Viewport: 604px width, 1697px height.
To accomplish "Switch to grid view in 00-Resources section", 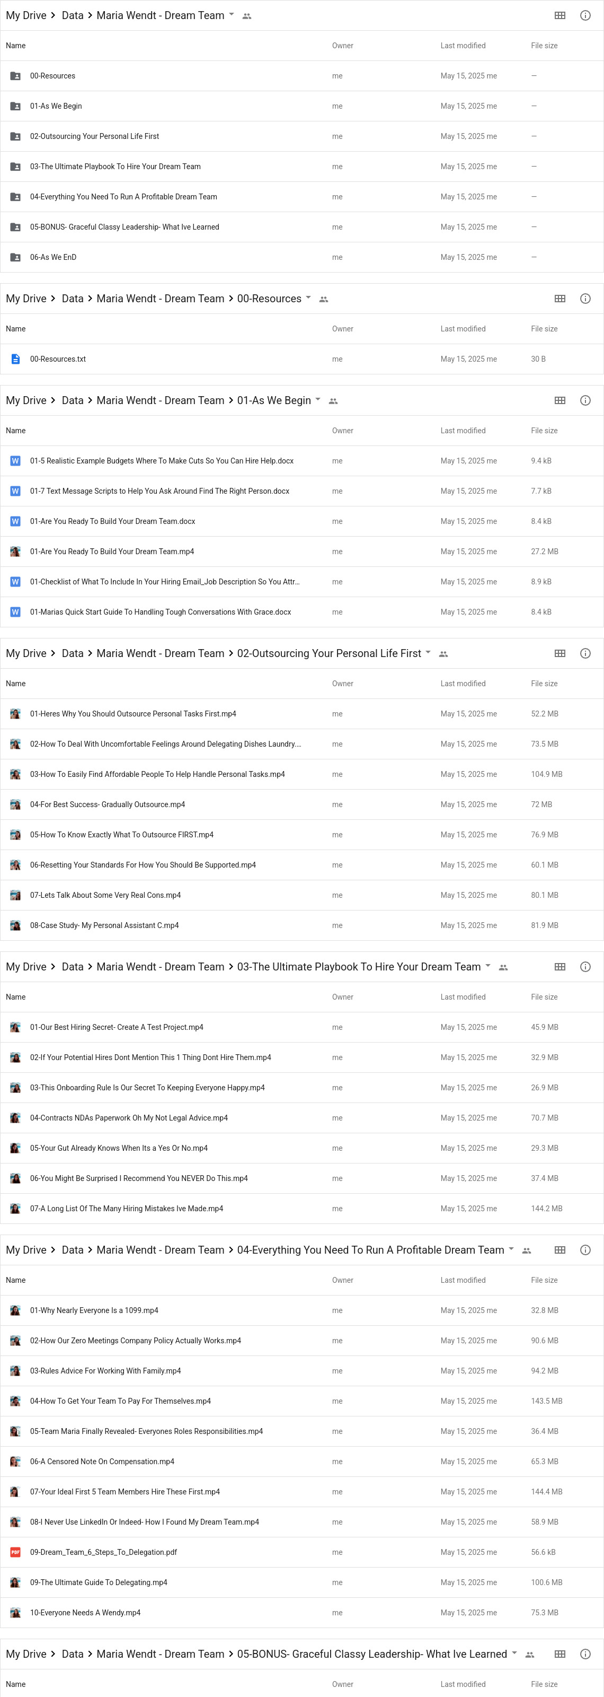I will pyautogui.click(x=560, y=299).
